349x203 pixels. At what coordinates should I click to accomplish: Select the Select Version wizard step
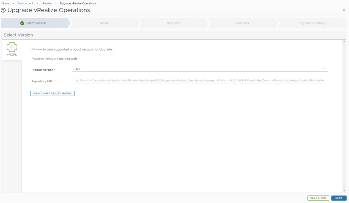tap(35, 23)
